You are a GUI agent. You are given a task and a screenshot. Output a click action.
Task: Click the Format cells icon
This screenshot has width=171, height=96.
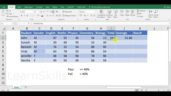(x=133, y=12)
